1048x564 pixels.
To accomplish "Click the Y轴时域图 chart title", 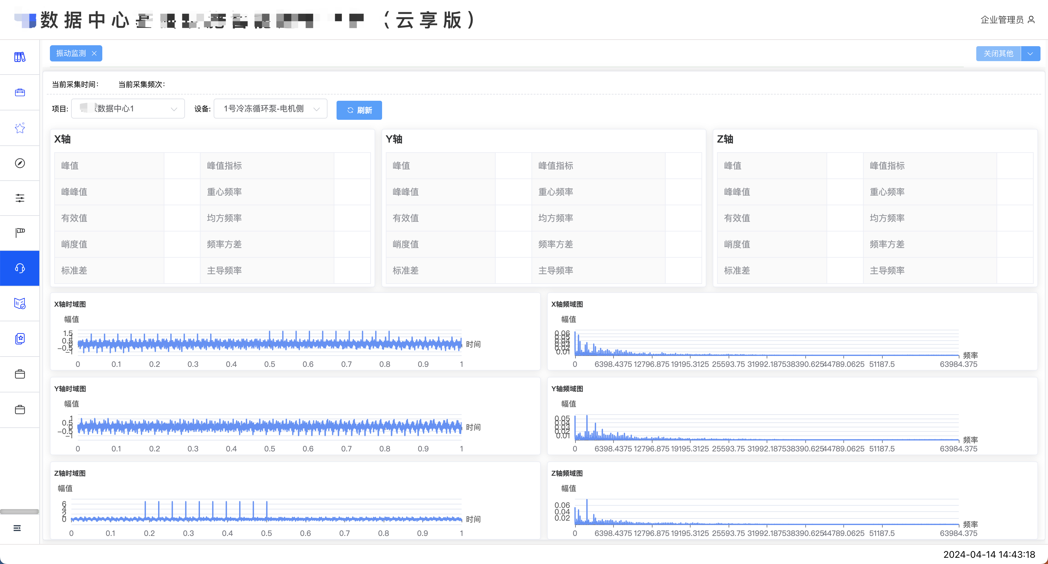I will (x=70, y=389).
